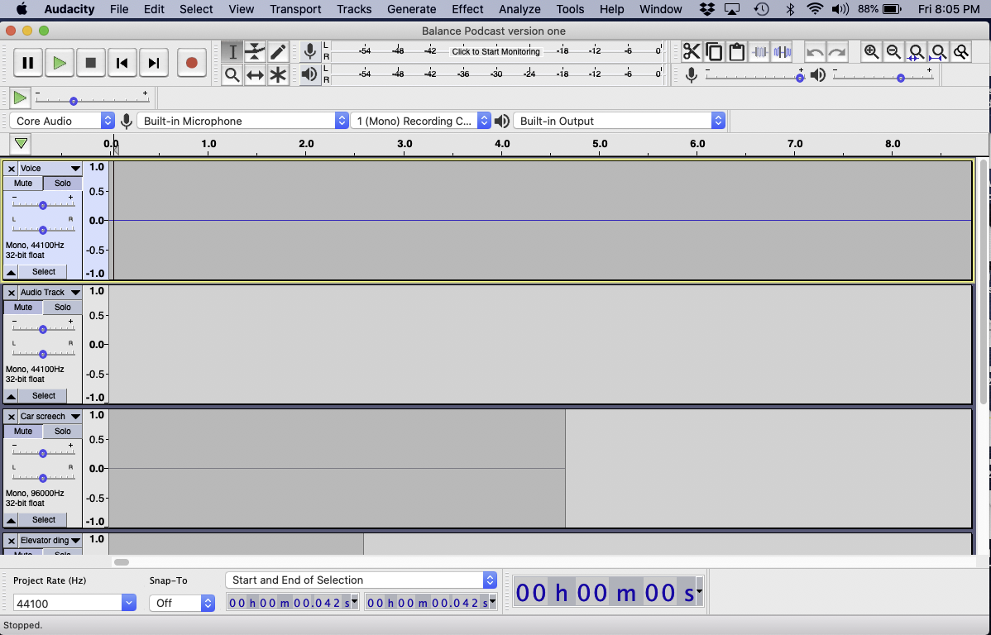Image resolution: width=991 pixels, height=635 pixels.
Task: Open the Effect menu
Action: pos(467,9)
